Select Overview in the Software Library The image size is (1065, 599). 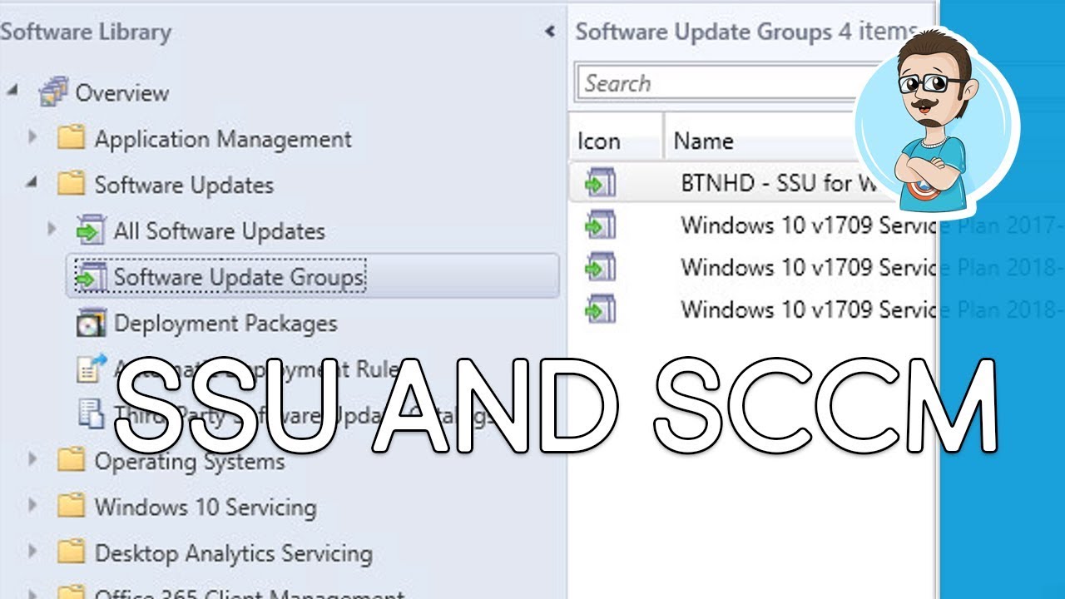pos(121,92)
